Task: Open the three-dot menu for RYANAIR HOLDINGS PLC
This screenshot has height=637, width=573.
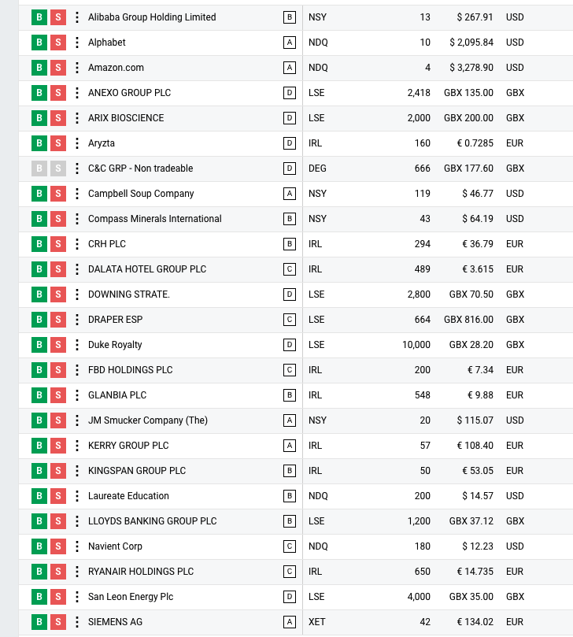Action: pyautogui.click(x=77, y=571)
